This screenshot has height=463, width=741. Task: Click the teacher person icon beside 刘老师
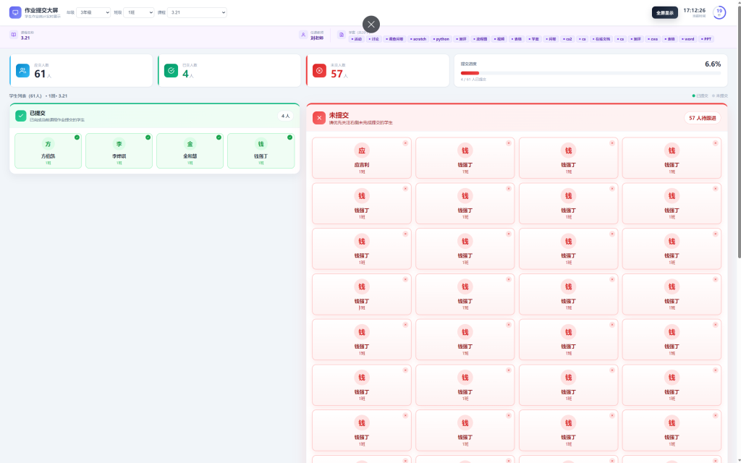tap(304, 35)
